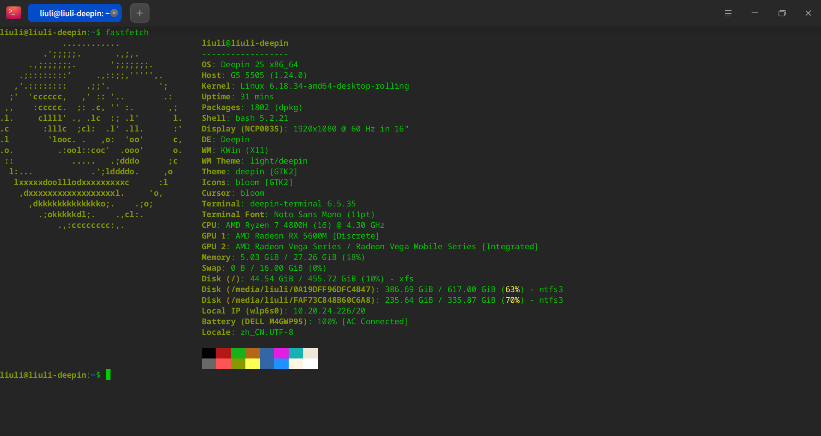Click the 'Icons: bloom [GTK2]' line

[x=247, y=182]
